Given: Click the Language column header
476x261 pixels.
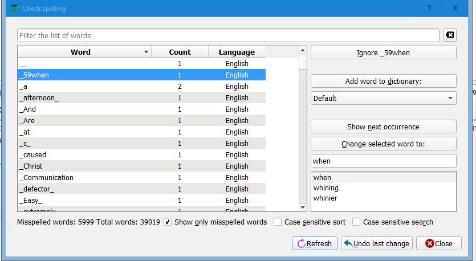Looking at the screenshot, I should pyautogui.click(x=237, y=52).
